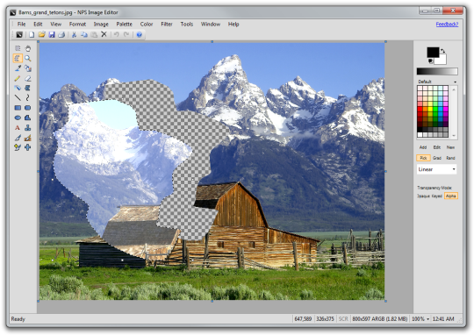The width and height of the screenshot is (474, 335).
Task: Open the File menu
Action: (21, 25)
